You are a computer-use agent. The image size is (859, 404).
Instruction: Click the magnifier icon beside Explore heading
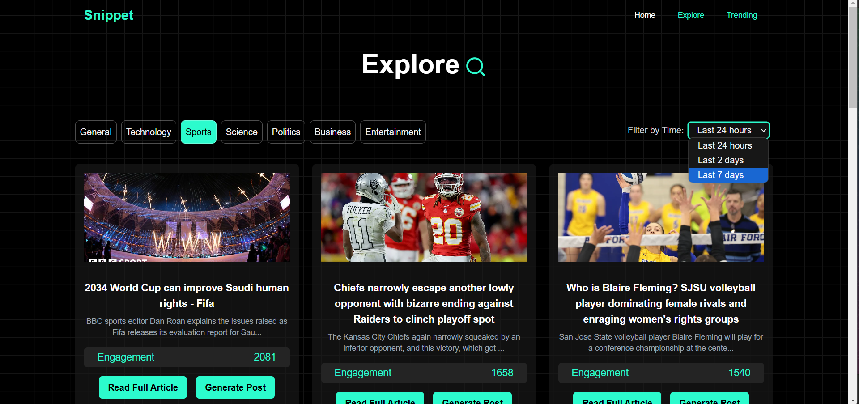[475, 67]
